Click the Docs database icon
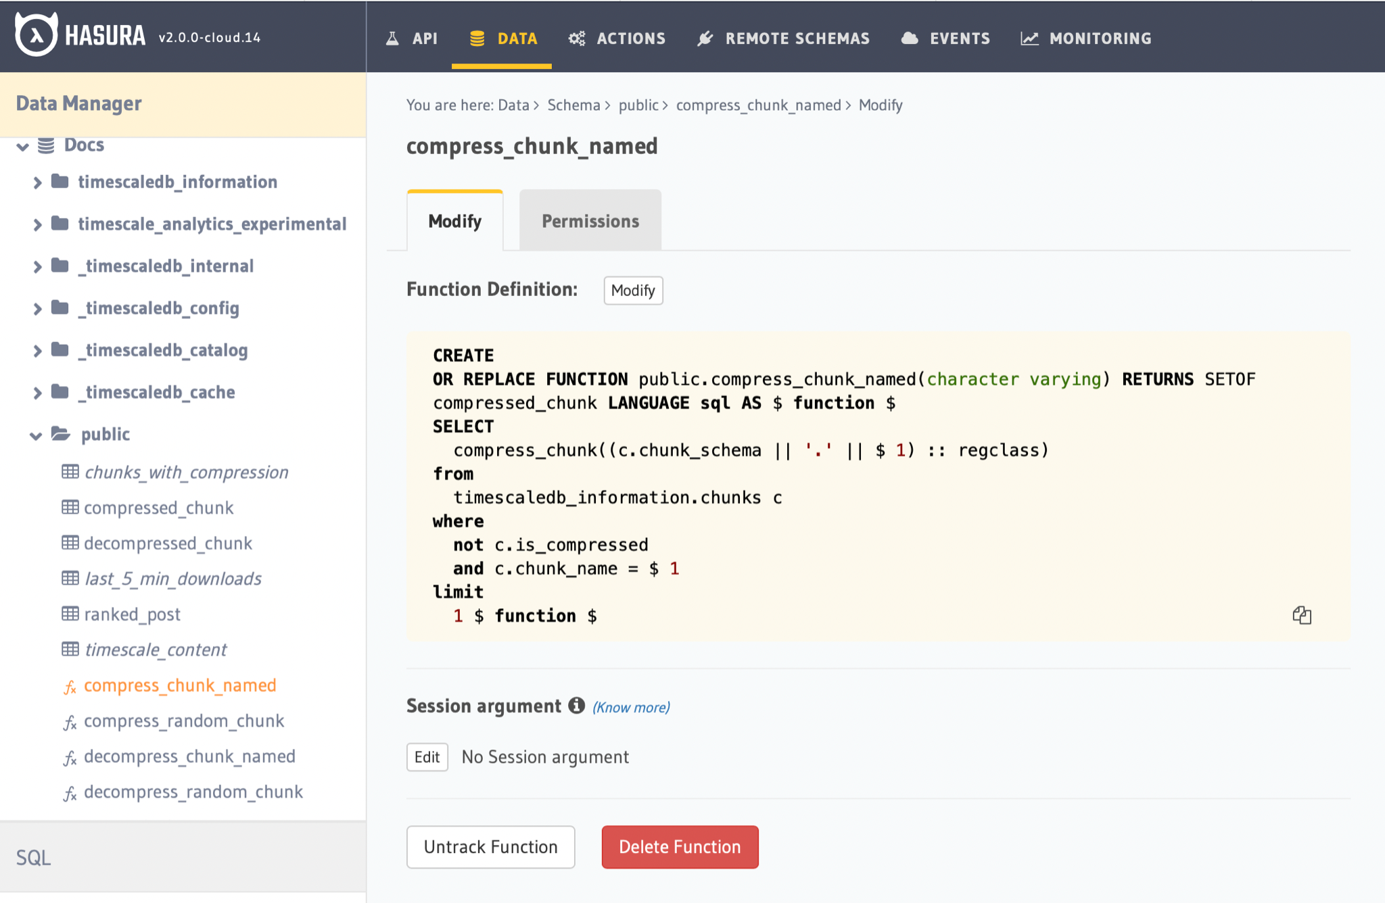1385x903 pixels. (46, 145)
